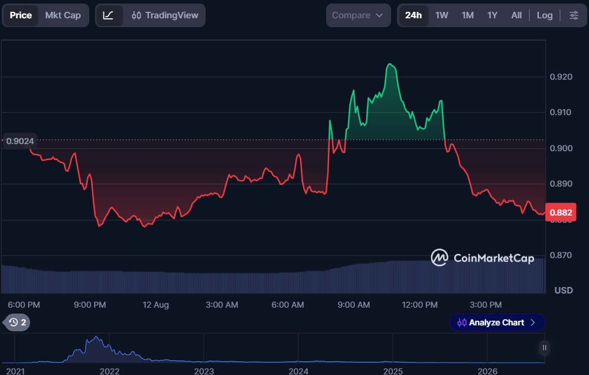
Task: Click the 2025 year on the navigator
Action: coord(393,371)
